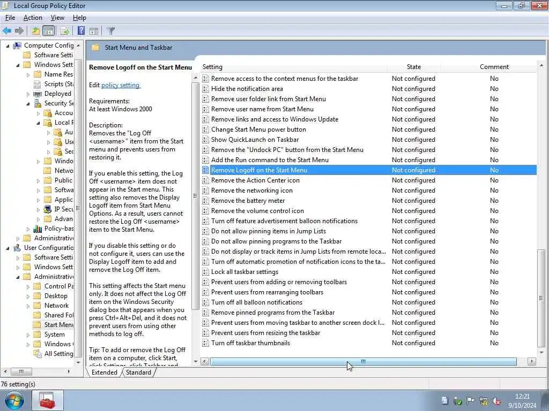This screenshot has width=549, height=411.
Task: Select Show QuickLaunch on Taskbar setting
Action: click(369, 140)
